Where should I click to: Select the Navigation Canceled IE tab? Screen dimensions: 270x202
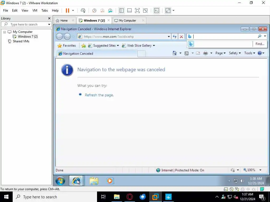[x=97, y=54]
